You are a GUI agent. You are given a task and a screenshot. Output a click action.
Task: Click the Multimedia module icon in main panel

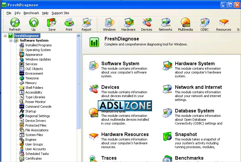click(x=93, y=112)
